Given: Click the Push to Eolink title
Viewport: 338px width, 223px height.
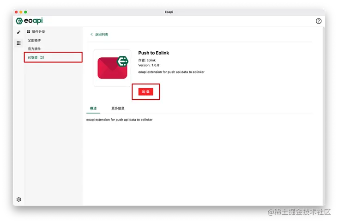Looking at the screenshot, I should 154,53.
